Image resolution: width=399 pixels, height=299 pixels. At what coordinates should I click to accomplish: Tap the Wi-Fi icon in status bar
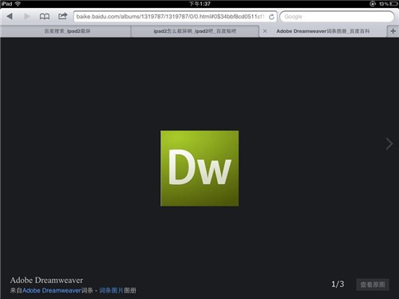tap(18, 4)
